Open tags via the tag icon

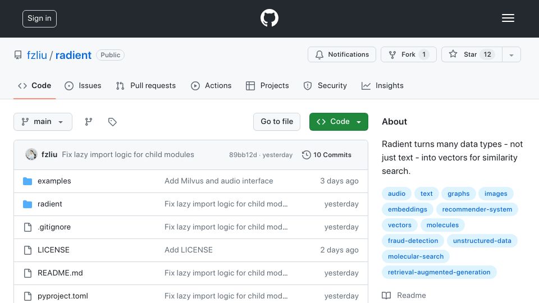[112, 122]
